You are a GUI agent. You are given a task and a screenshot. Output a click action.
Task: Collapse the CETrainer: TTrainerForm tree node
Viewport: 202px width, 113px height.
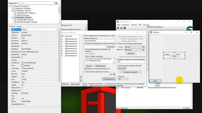tap(9, 6)
